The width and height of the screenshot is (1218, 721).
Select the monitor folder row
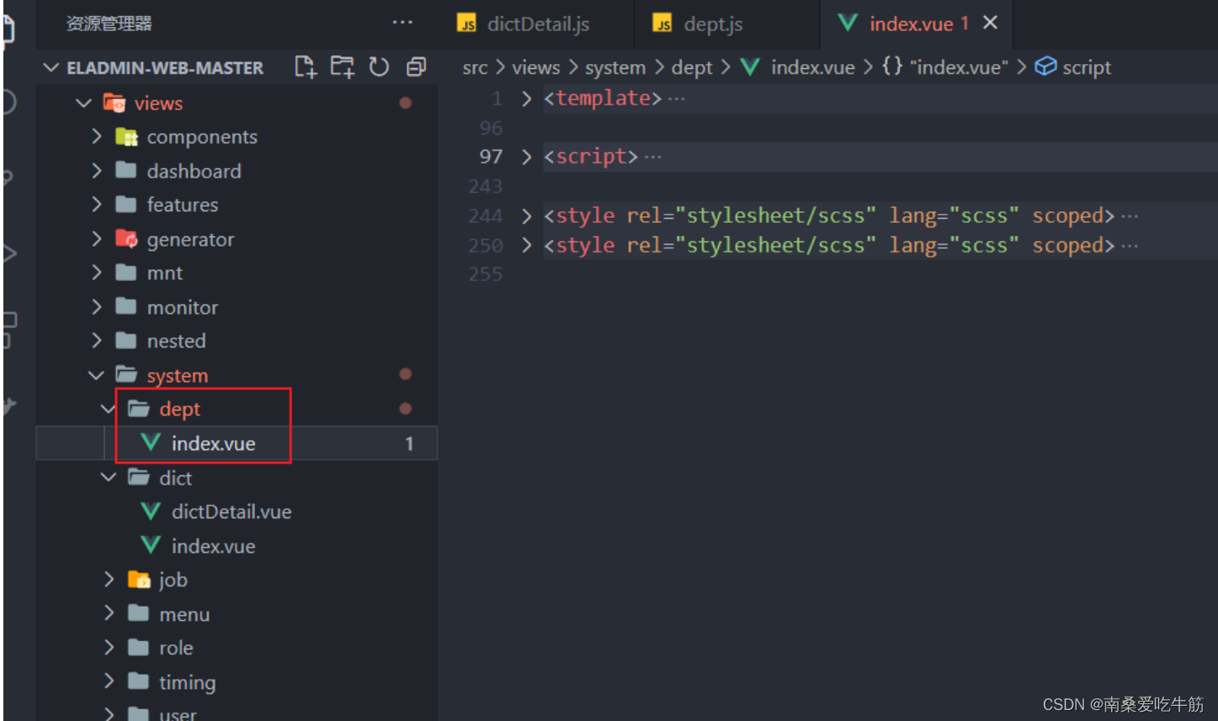(237, 307)
